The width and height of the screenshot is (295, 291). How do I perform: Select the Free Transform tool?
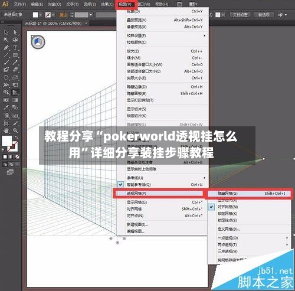(15, 85)
